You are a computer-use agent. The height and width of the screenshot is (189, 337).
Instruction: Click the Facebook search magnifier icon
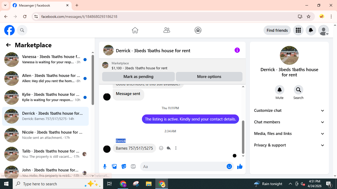(x=22, y=30)
